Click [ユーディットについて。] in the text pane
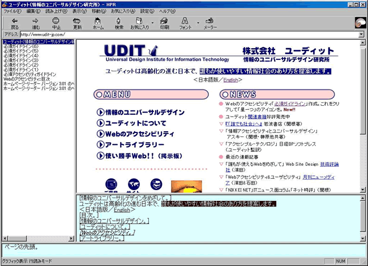The width and height of the screenshot is (368, 266). [x=104, y=227]
